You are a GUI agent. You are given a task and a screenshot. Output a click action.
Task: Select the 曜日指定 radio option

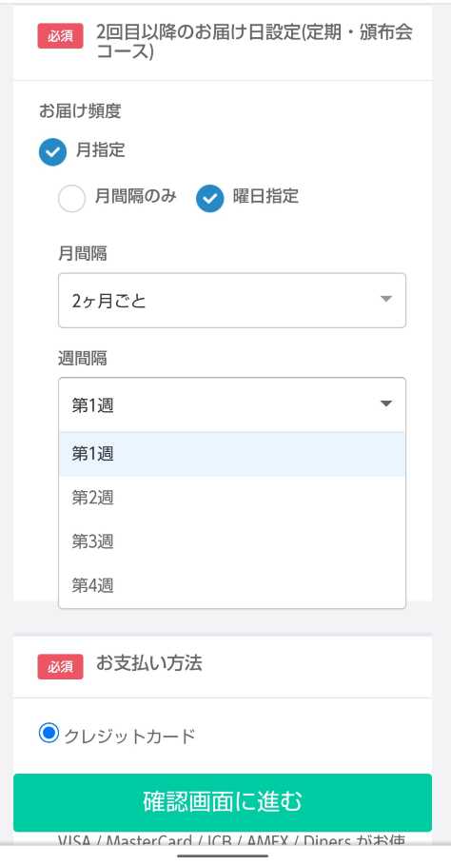(x=209, y=199)
